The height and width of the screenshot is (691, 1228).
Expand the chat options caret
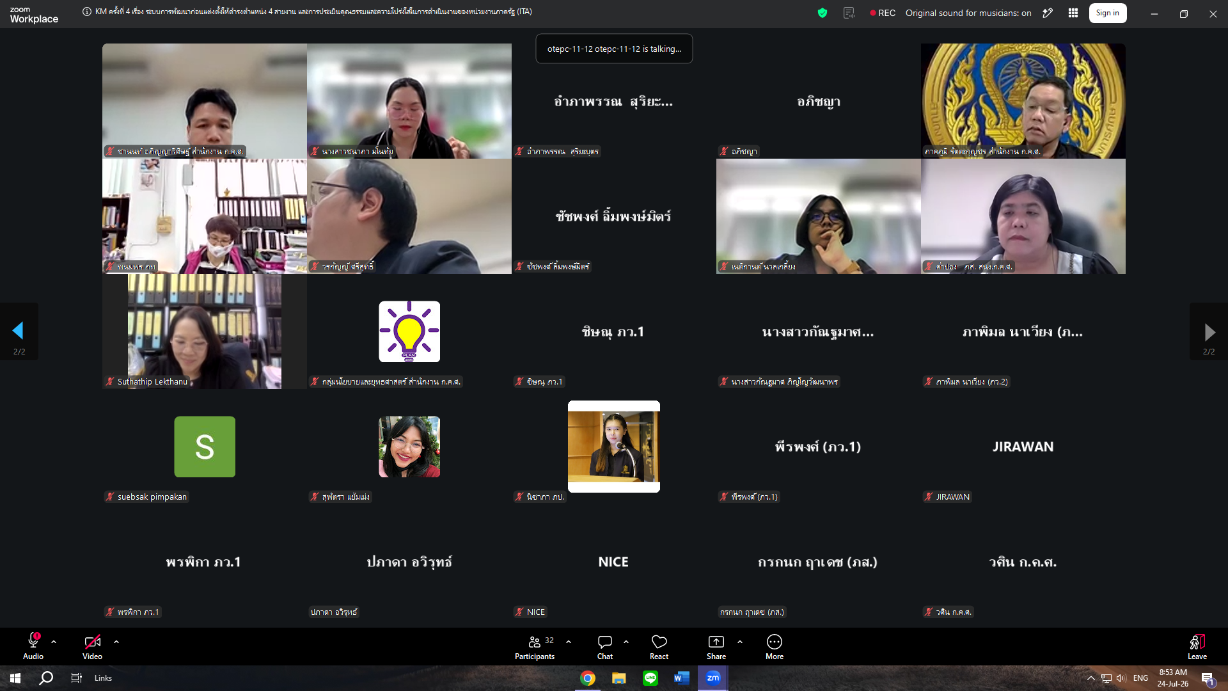(626, 642)
